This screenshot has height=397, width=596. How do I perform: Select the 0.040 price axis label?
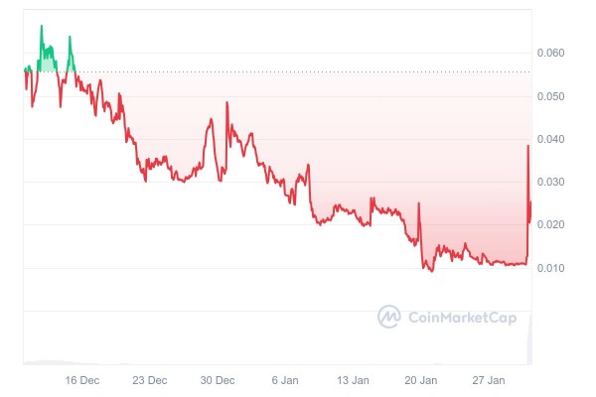pos(549,139)
